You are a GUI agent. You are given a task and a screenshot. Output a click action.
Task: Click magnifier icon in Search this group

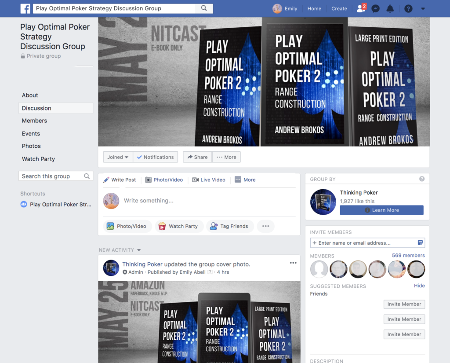(87, 176)
